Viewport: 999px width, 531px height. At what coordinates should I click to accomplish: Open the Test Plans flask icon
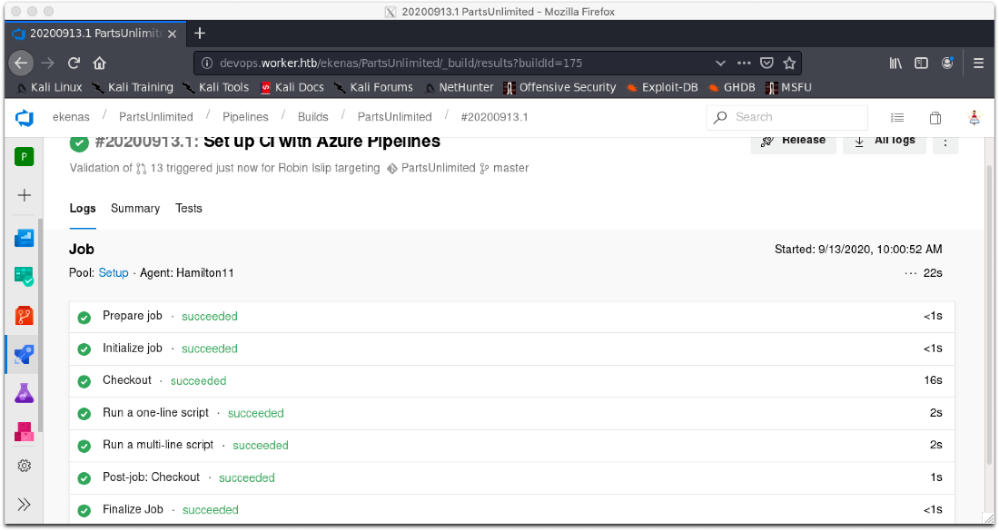point(25,393)
